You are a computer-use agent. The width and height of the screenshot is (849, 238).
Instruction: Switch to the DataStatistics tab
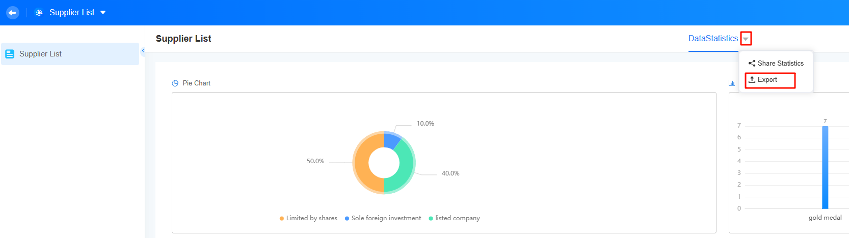(x=713, y=39)
